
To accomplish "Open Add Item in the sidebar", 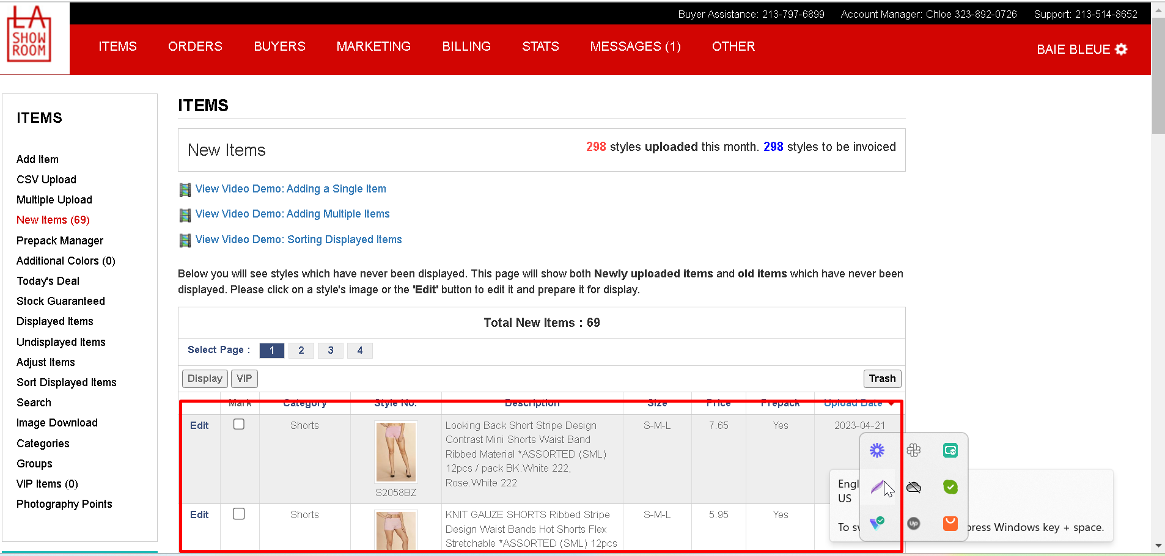I will (x=38, y=159).
